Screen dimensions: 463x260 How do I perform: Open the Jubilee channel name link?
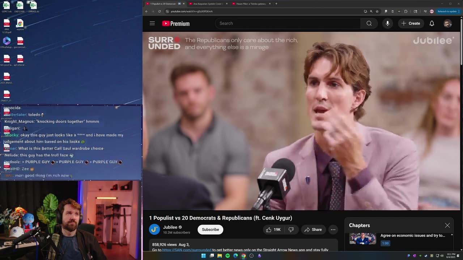click(x=170, y=227)
